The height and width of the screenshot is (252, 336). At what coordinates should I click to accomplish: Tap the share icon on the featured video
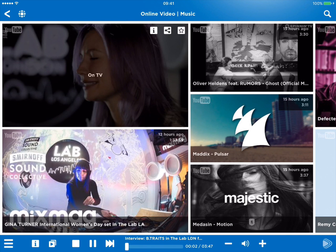coord(167,30)
